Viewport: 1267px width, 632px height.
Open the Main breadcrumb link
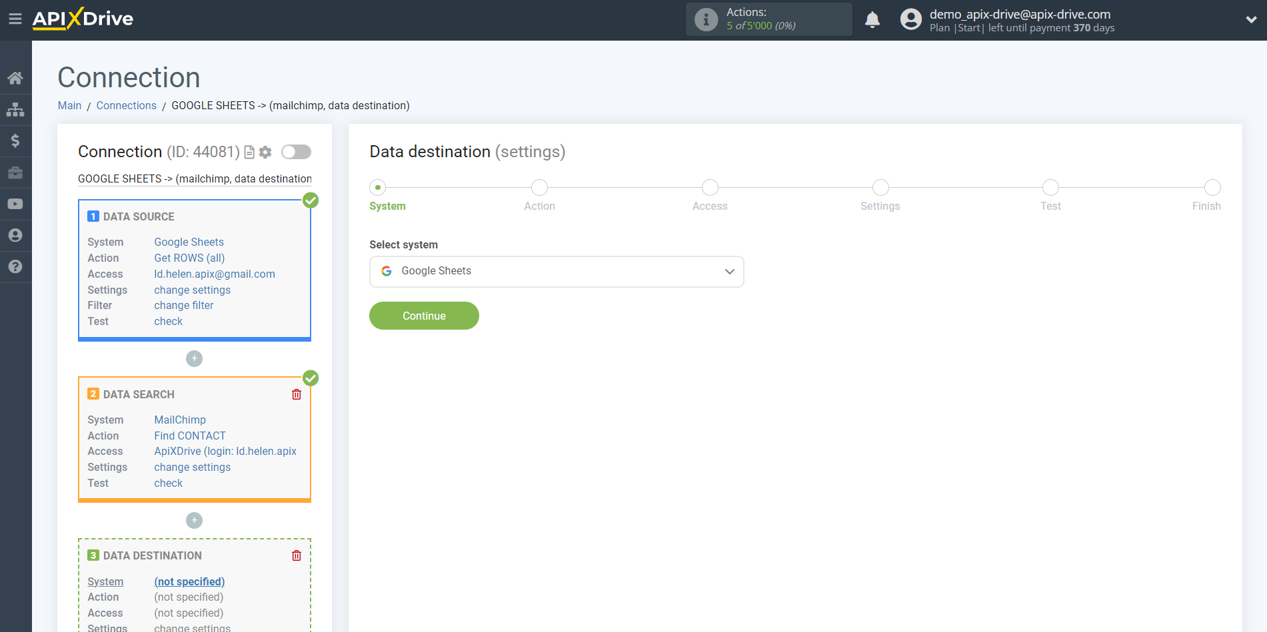coord(69,105)
